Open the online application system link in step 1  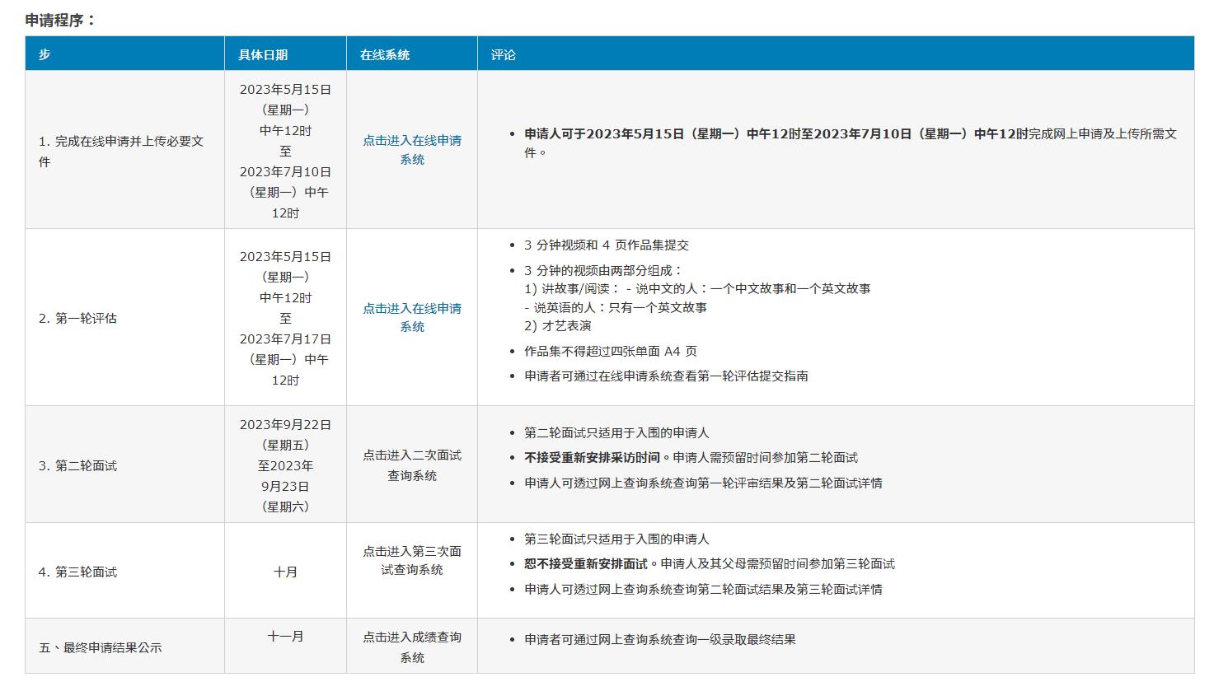[x=412, y=150]
